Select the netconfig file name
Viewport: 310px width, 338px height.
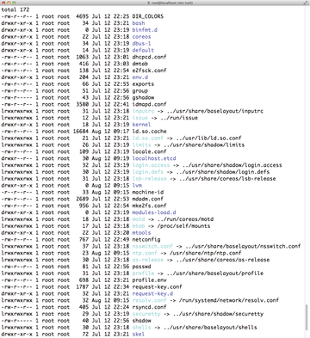click(146, 239)
